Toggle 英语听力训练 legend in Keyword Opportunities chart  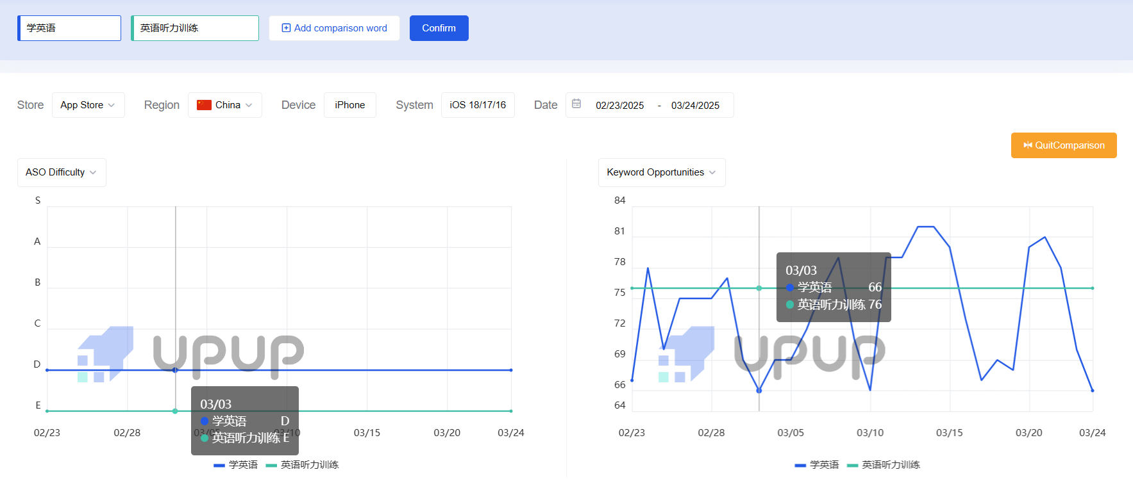883,465
